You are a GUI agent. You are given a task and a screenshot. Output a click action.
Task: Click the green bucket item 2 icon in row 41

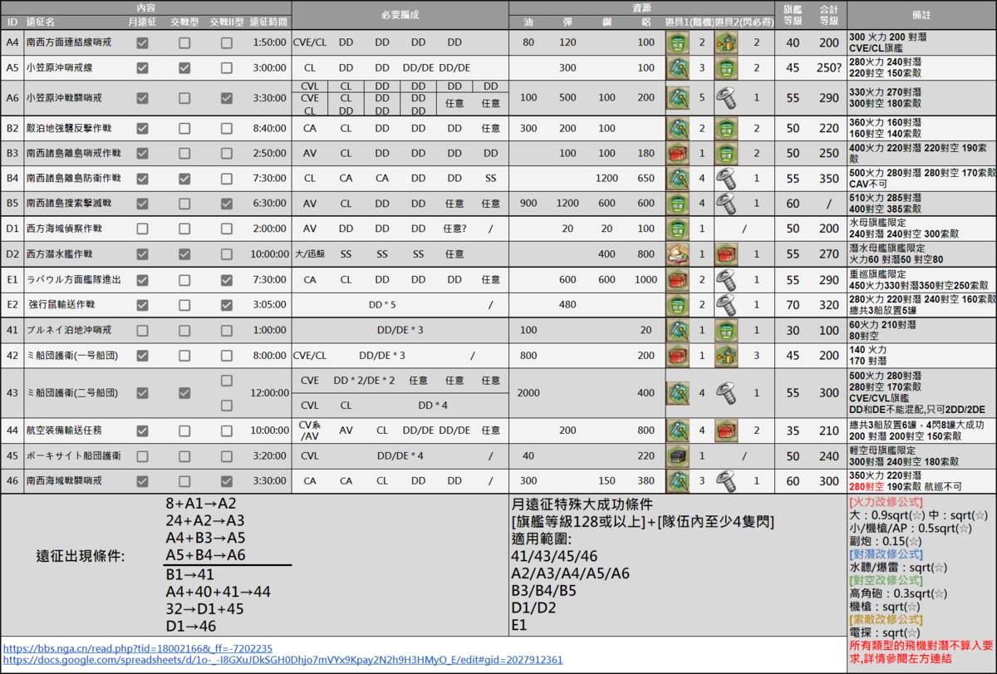[727, 330]
